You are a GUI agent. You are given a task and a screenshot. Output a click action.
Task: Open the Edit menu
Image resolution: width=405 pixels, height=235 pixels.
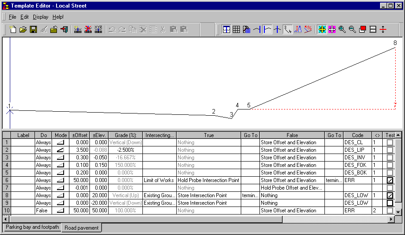pyautogui.click(x=24, y=17)
